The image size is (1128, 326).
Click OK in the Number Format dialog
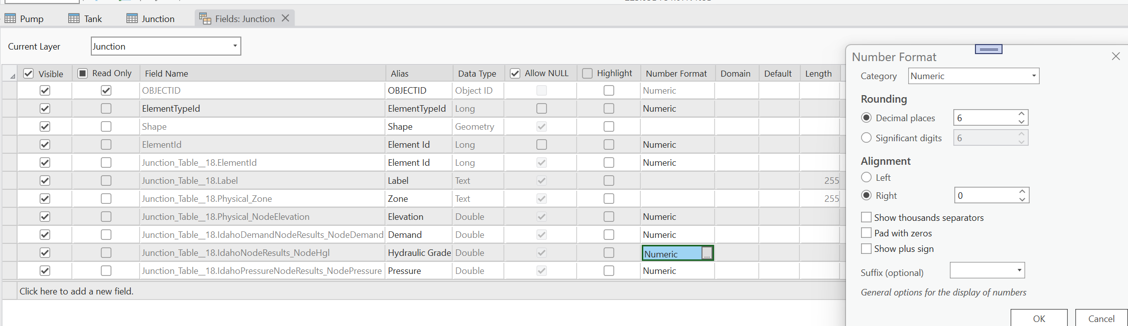tap(1039, 318)
